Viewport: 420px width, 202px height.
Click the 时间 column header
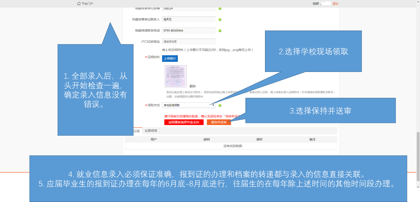pos(206,140)
